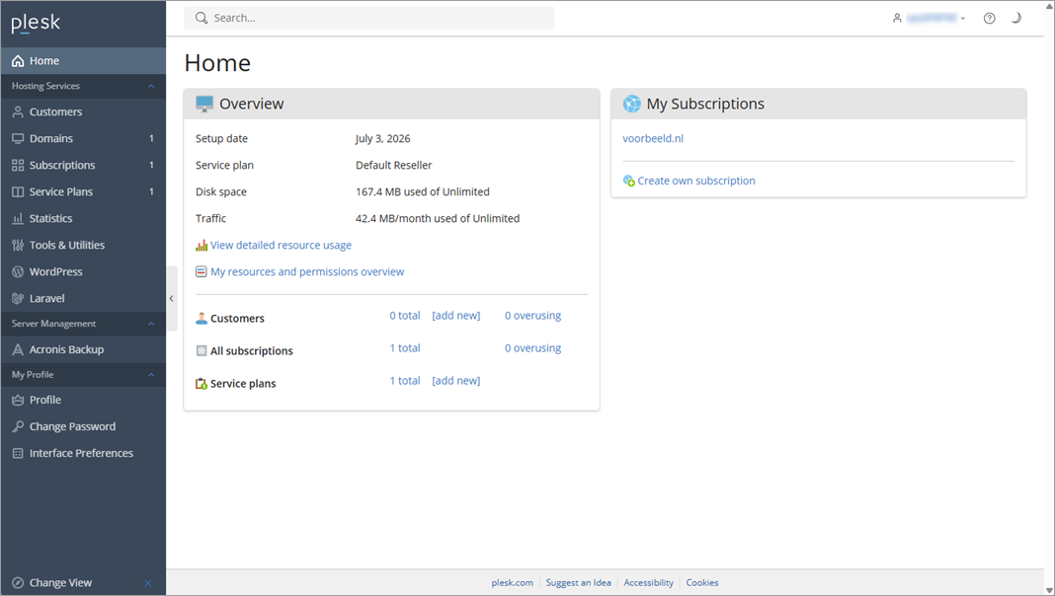
Task: Open Cookies footer link
Action: 701,582
